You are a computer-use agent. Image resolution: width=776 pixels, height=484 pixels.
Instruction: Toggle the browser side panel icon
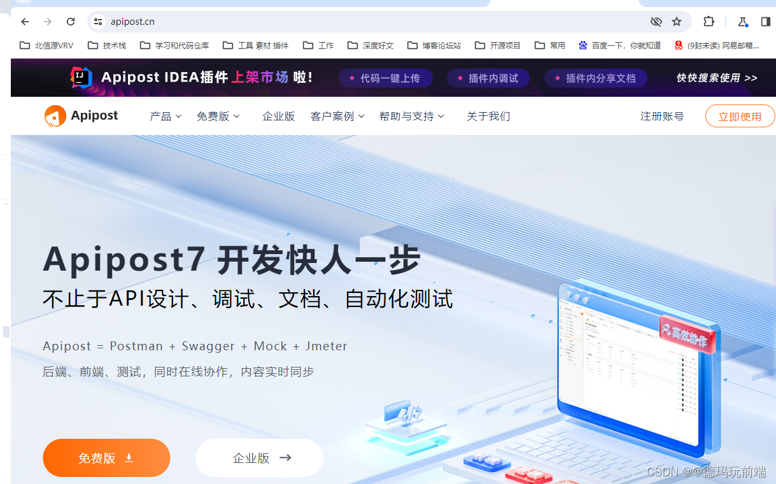765,22
